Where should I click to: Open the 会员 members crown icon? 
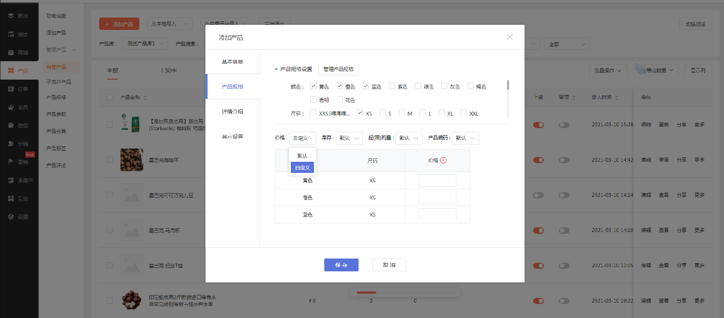[11, 107]
